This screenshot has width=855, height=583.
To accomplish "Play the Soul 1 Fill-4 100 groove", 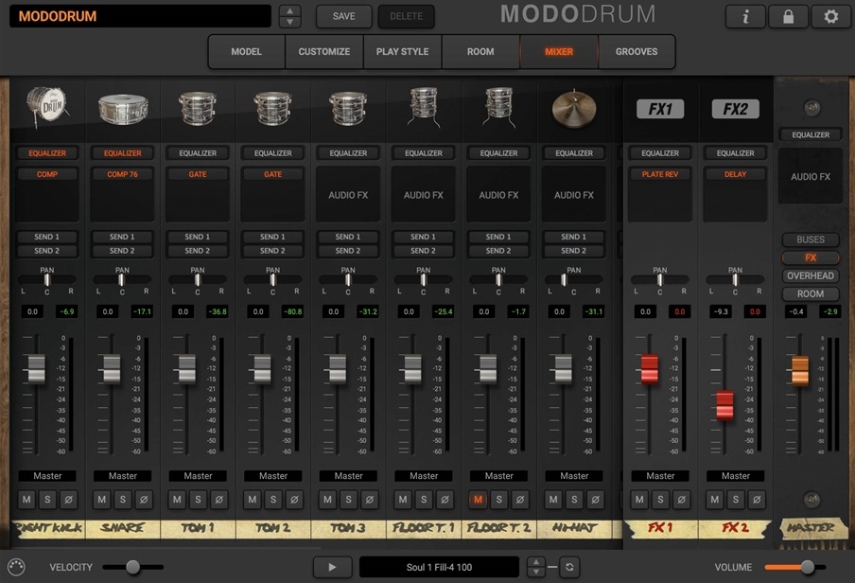I will tap(332, 567).
